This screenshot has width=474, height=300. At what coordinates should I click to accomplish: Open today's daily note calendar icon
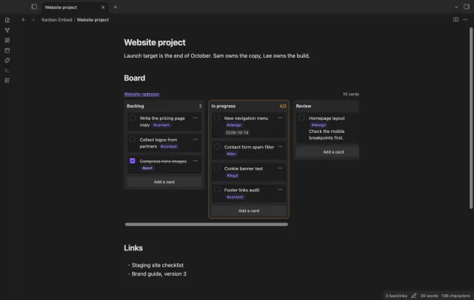pos(7,50)
